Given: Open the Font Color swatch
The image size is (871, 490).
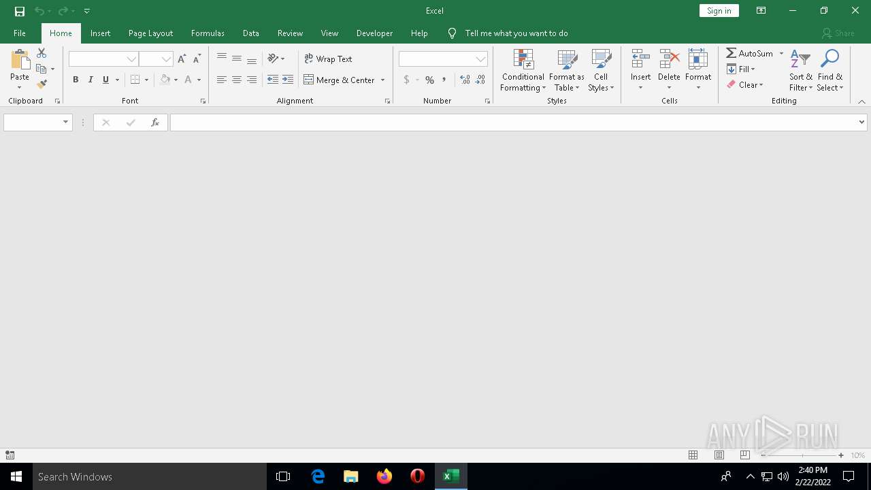Looking at the screenshot, I should [x=188, y=80].
